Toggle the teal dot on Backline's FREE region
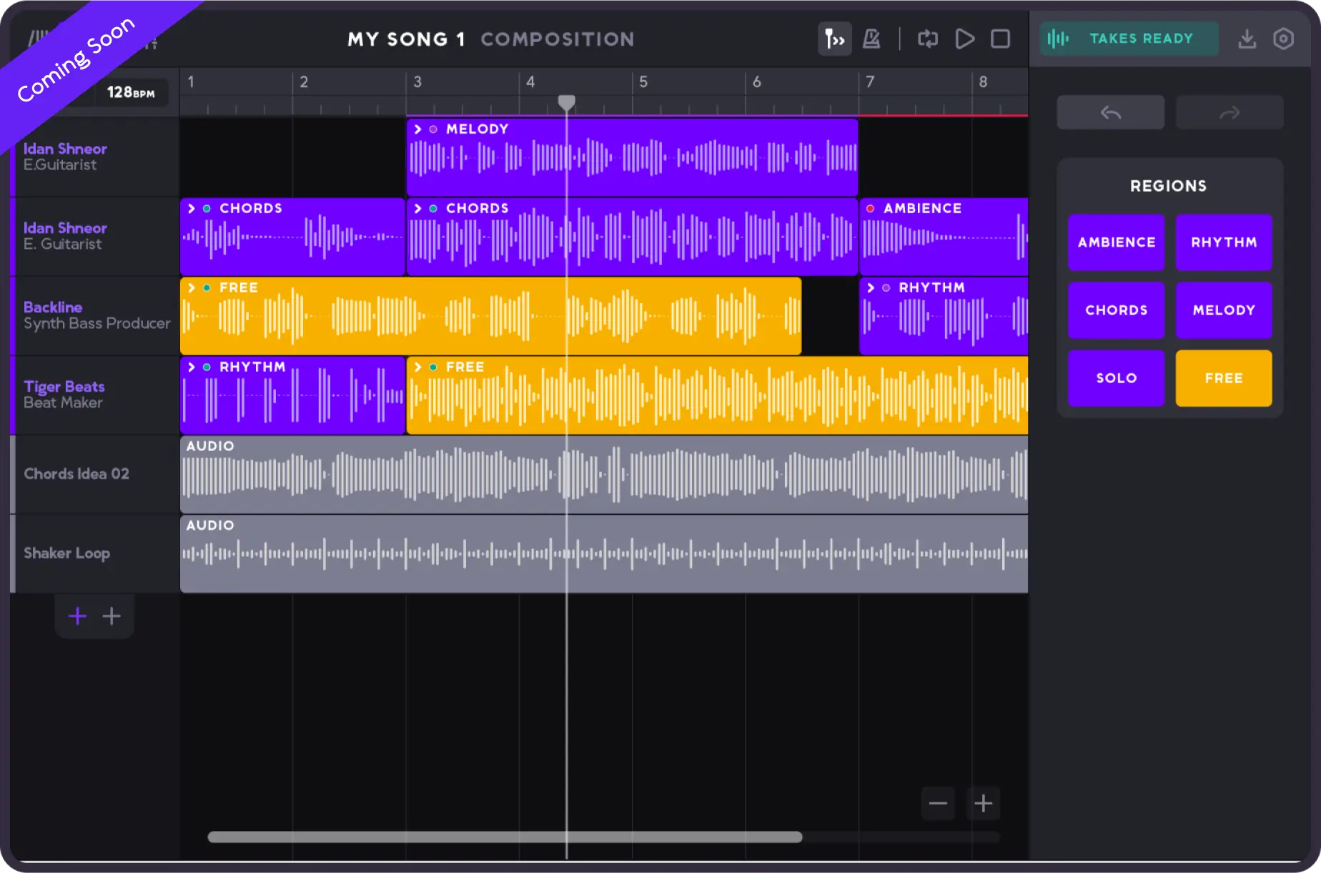This screenshot has width=1321, height=873. (x=206, y=287)
